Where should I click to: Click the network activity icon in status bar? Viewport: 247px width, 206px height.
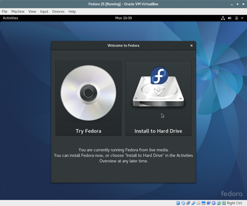(x=189, y=203)
